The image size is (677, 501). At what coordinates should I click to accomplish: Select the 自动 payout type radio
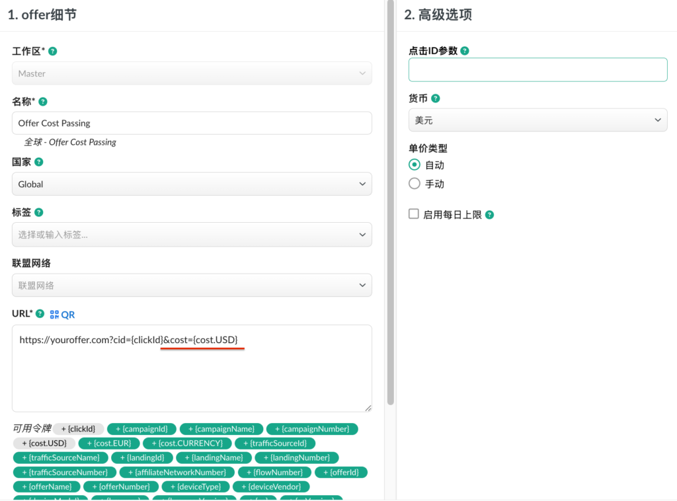pos(415,165)
